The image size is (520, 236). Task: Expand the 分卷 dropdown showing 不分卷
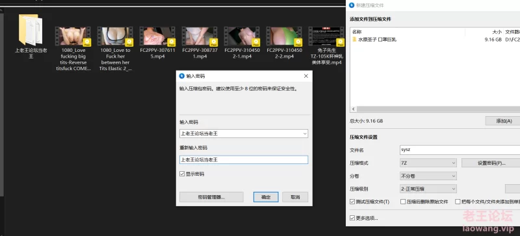click(428, 176)
